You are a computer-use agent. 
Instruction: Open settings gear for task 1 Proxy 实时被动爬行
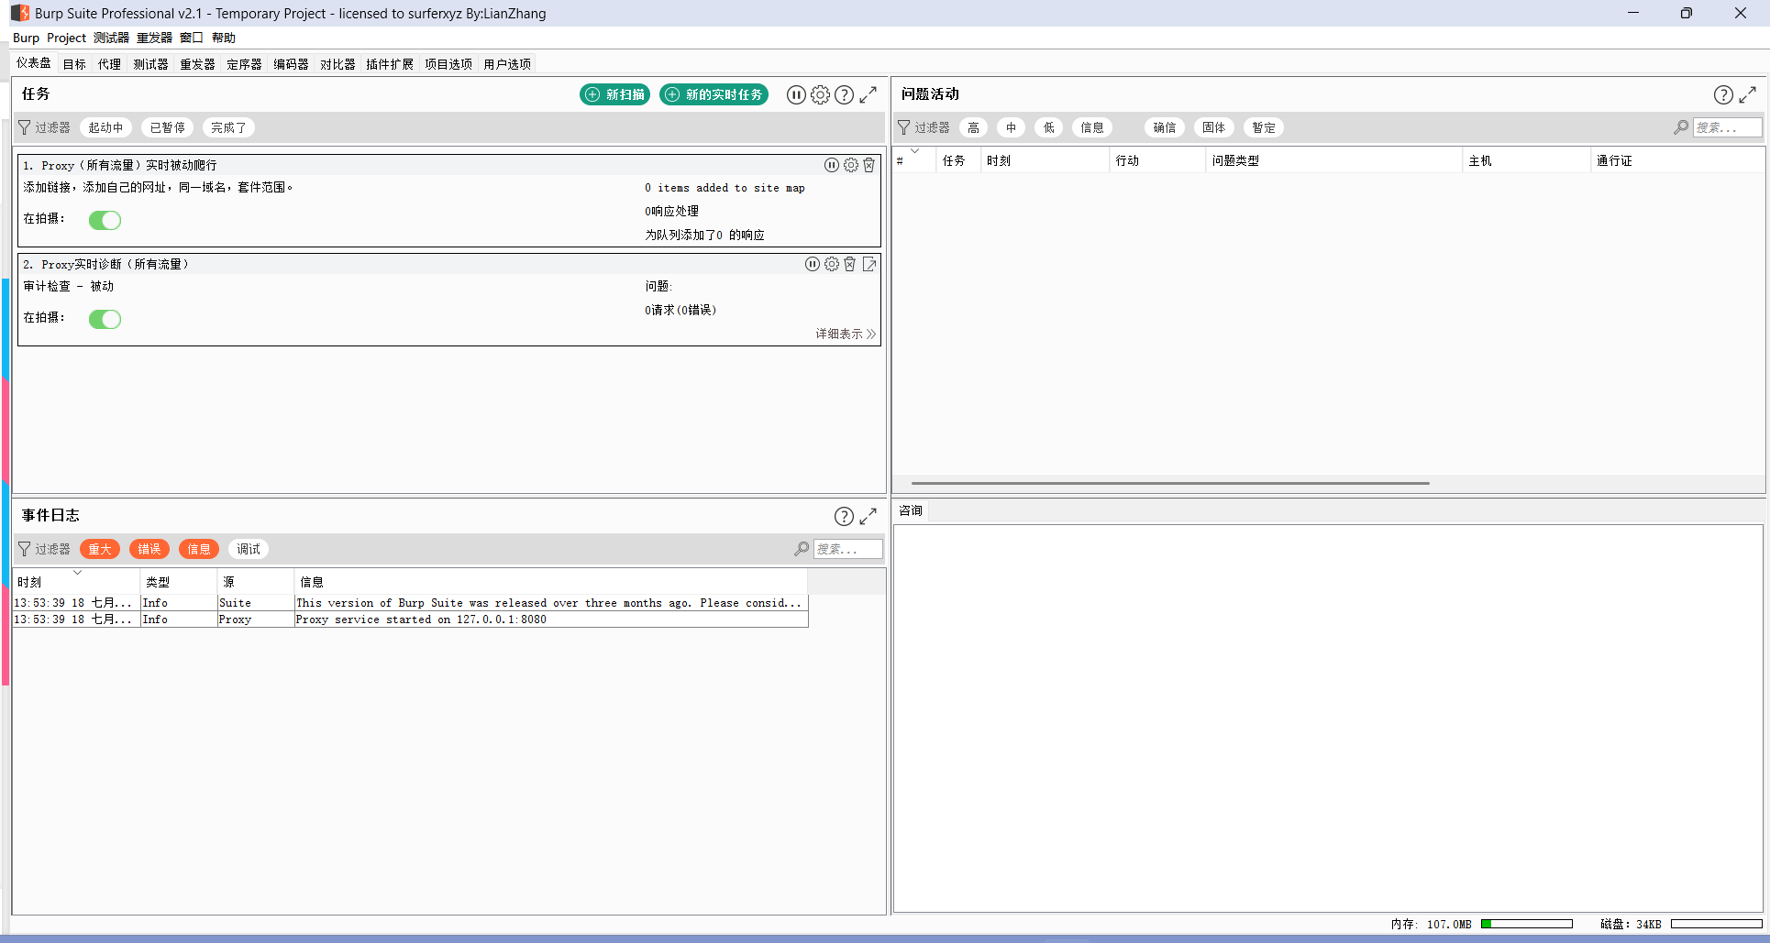(850, 165)
